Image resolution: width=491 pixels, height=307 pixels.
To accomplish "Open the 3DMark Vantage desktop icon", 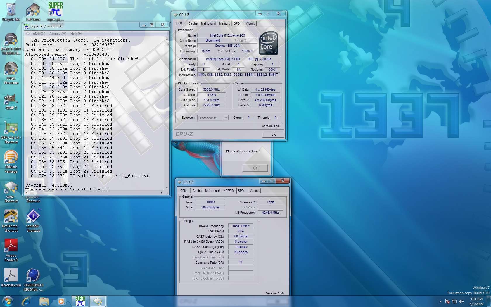I will pyautogui.click(x=11, y=161).
